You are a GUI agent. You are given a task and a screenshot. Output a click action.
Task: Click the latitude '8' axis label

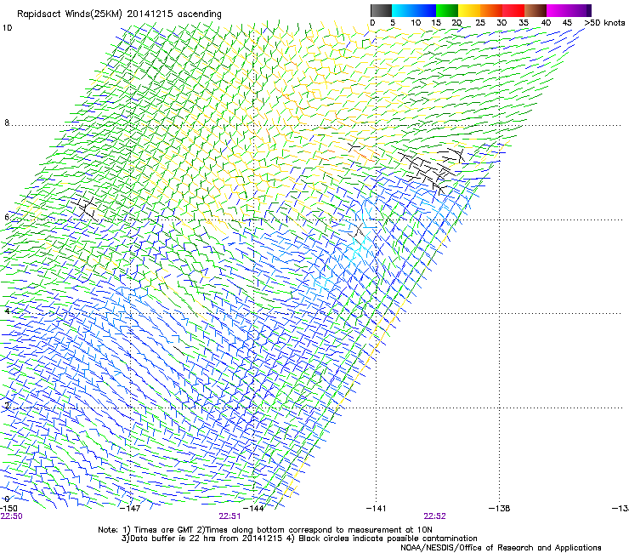pos(7,123)
